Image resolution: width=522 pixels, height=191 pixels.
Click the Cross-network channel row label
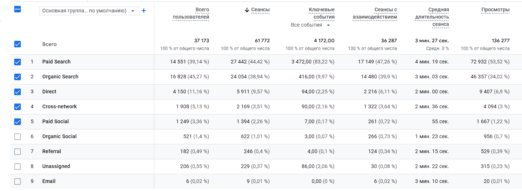click(59, 107)
